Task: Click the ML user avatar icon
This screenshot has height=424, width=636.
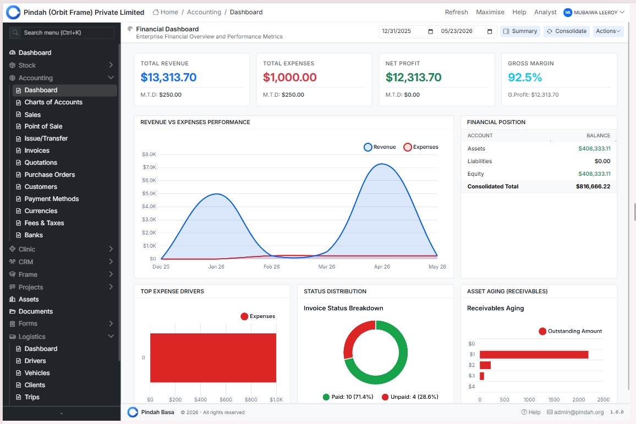Action: [567, 13]
